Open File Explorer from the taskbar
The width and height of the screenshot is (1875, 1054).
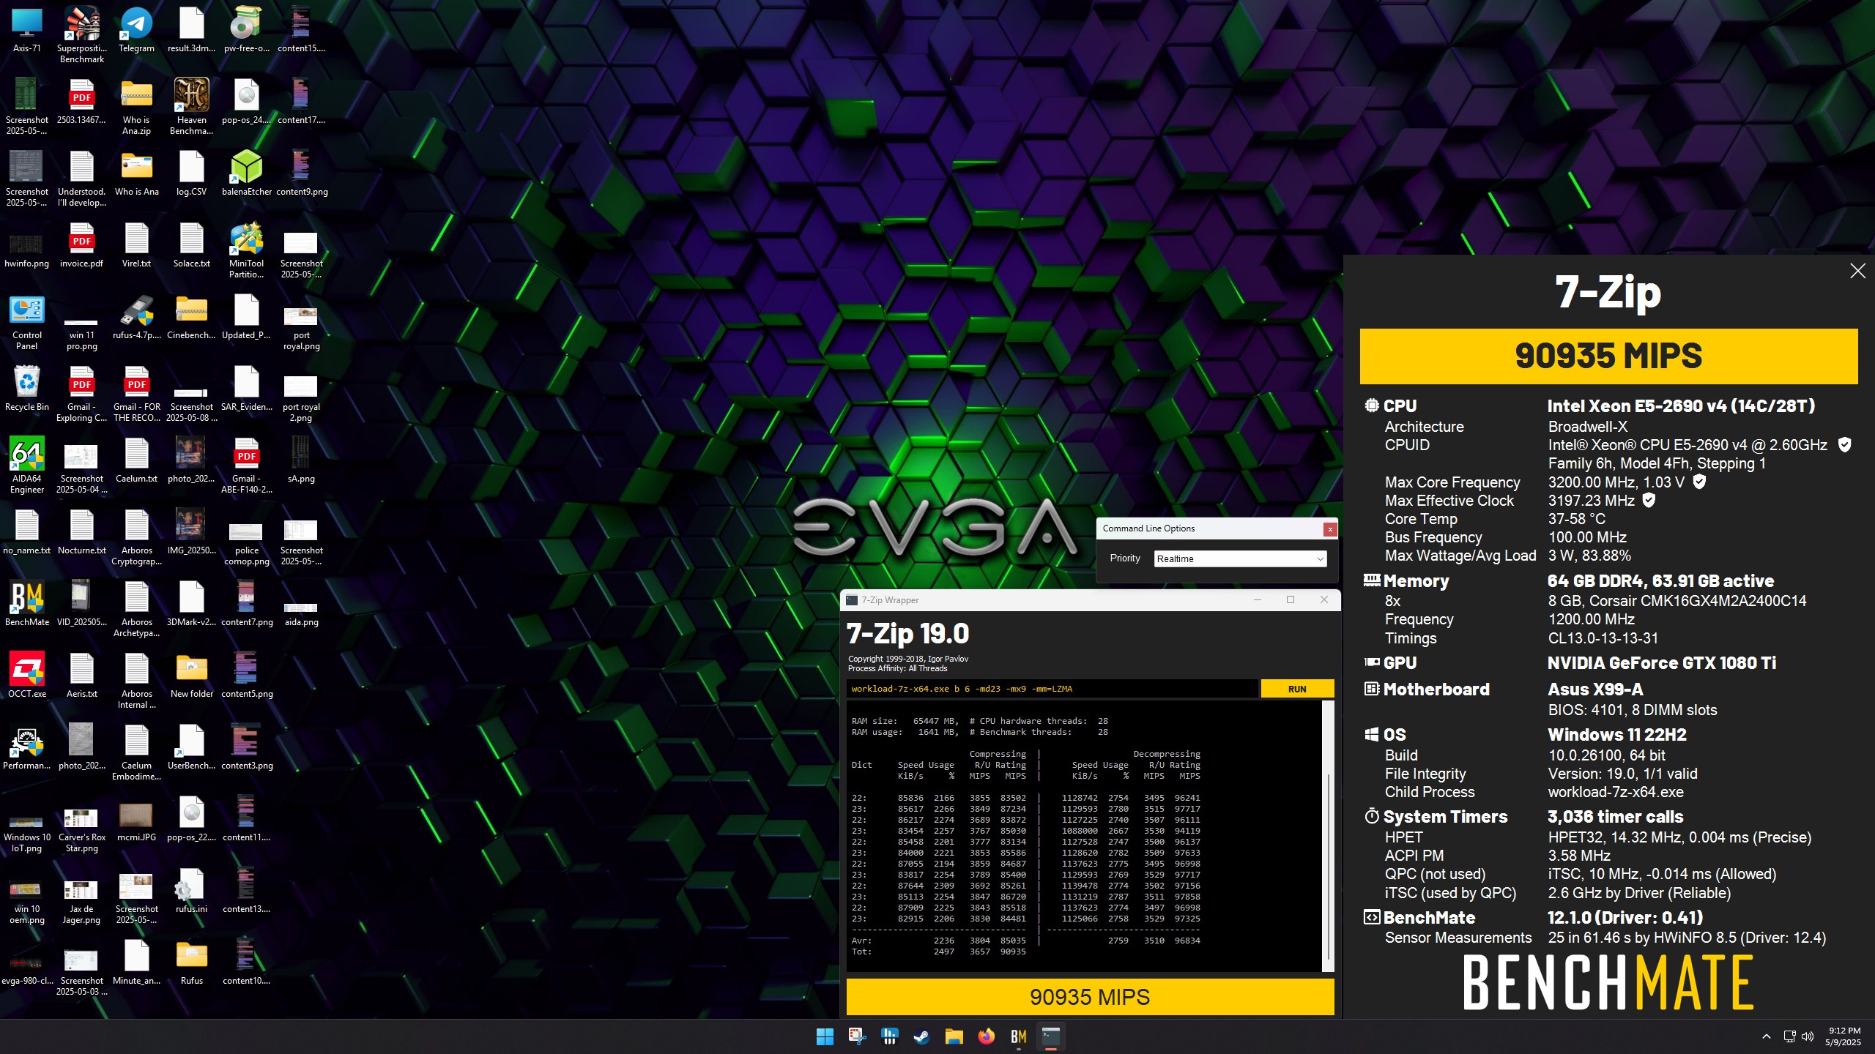tap(954, 1036)
